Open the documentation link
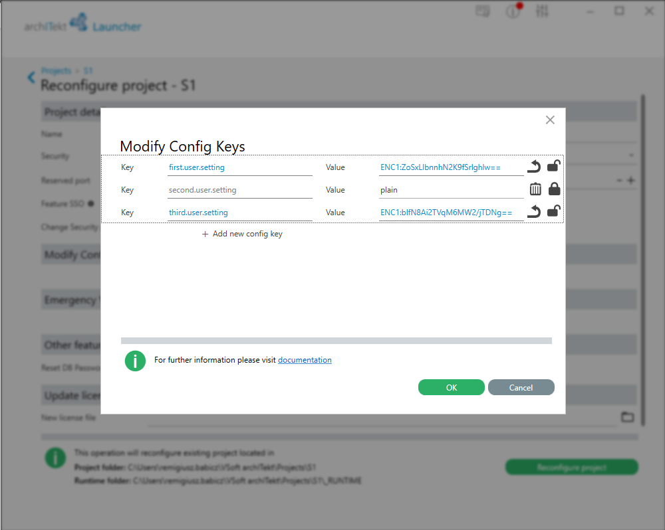This screenshot has height=530, width=665. (305, 360)
